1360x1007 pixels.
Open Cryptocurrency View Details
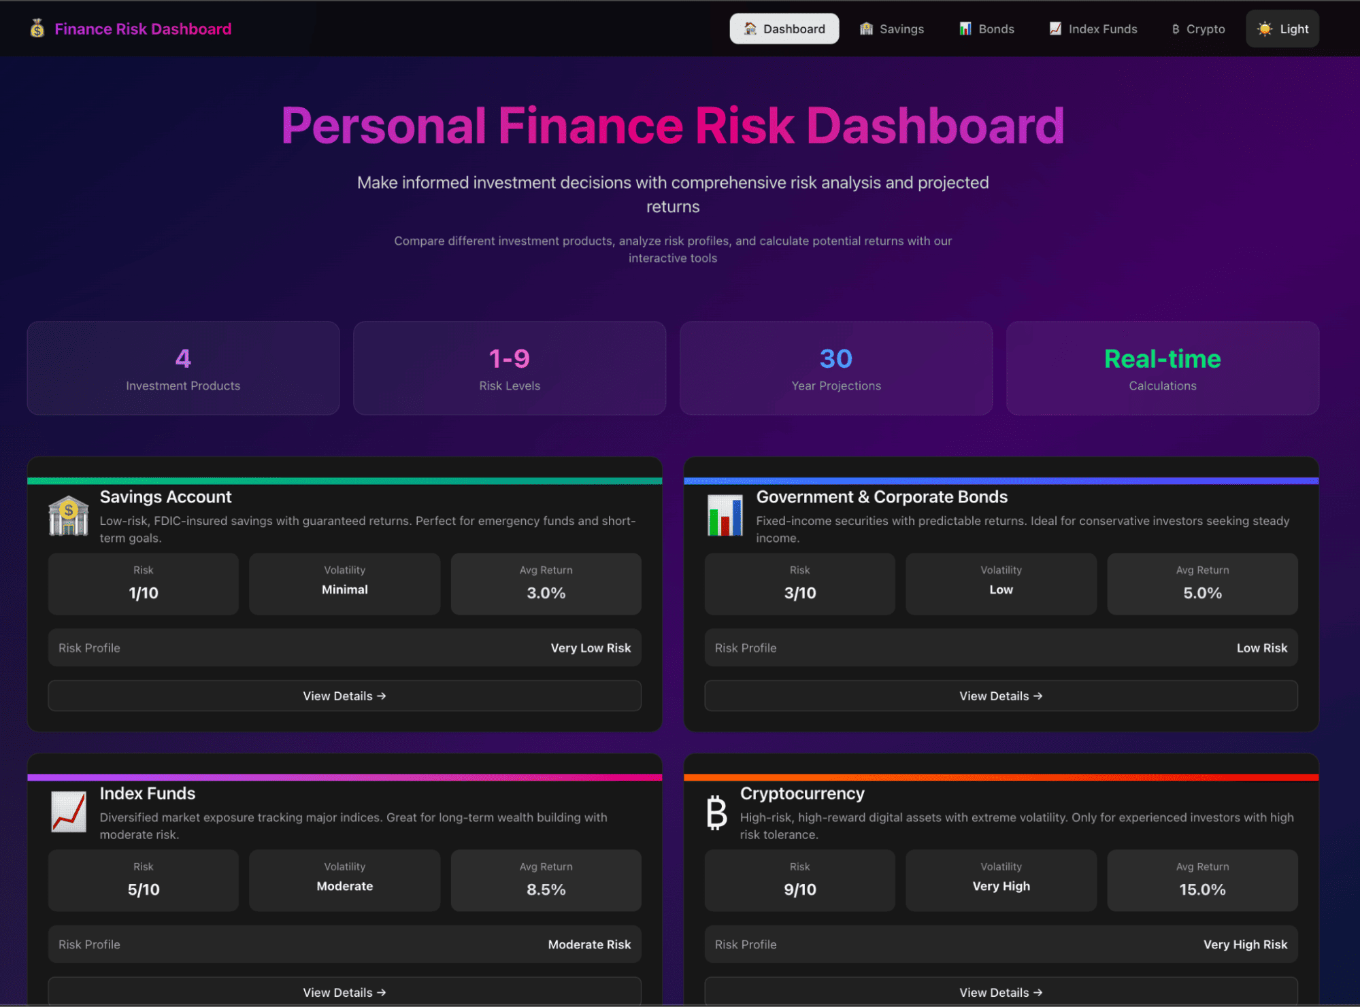1000,992
